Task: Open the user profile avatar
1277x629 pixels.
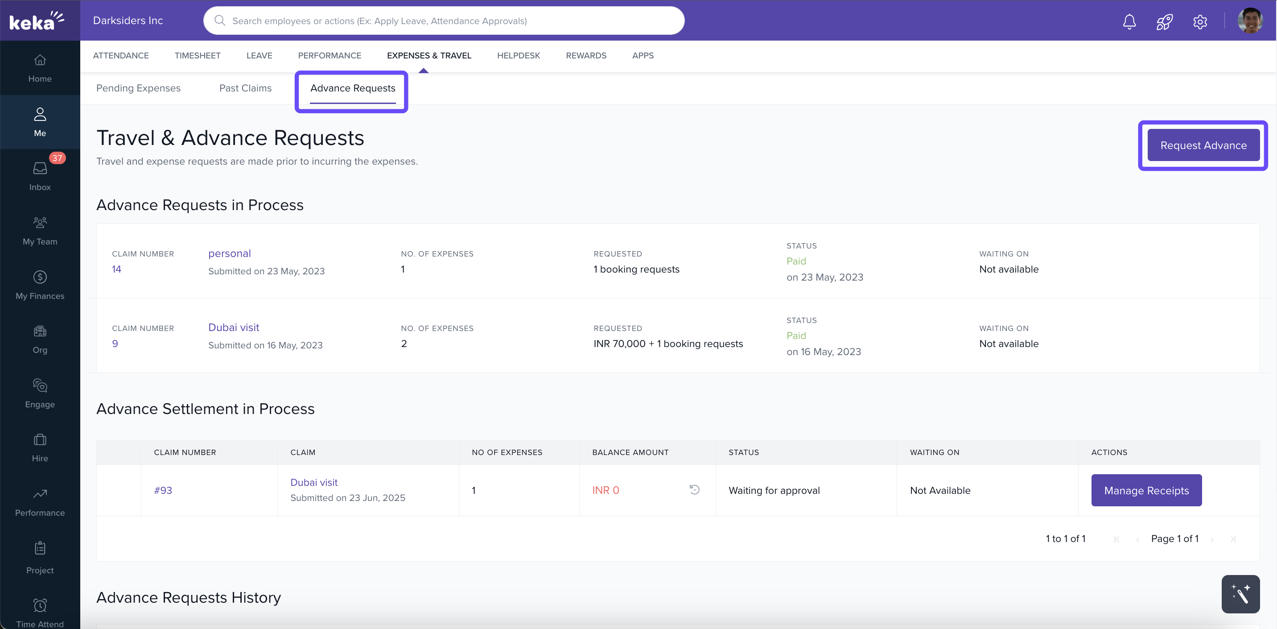Action: point(1250,21)
